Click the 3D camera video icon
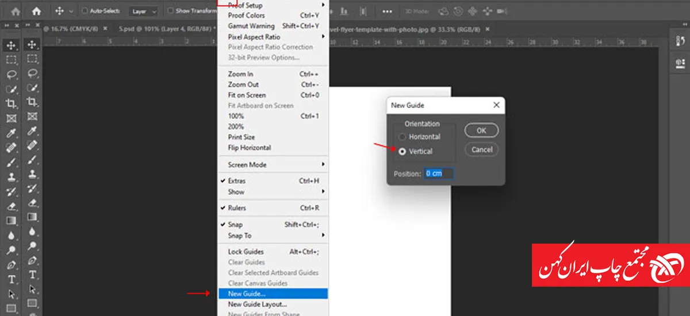 click(x=501, y=11)
